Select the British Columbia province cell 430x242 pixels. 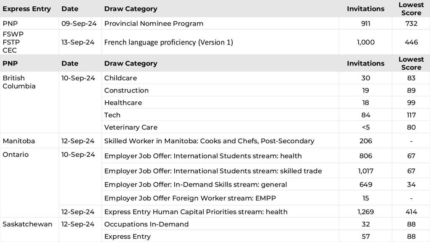[x=19, y=82]
